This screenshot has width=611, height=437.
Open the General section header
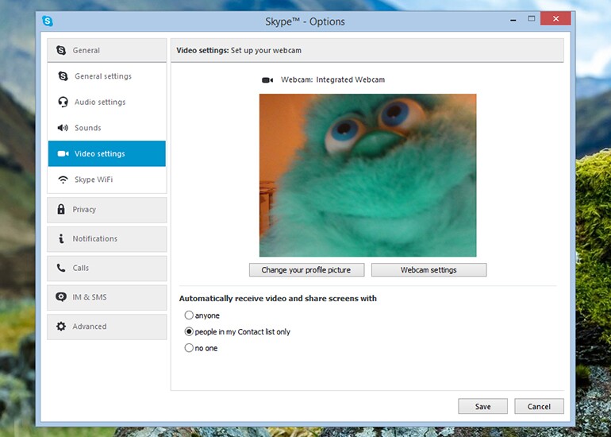[107, 50]
